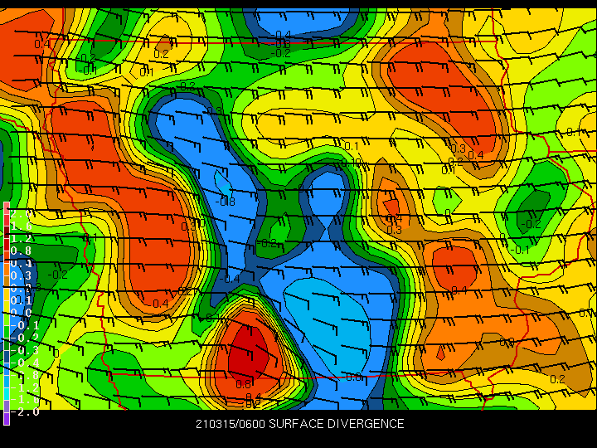Pick the orange 0.3 legend color swatch
This screenshot has width=597, height=448.
(7, 269)
